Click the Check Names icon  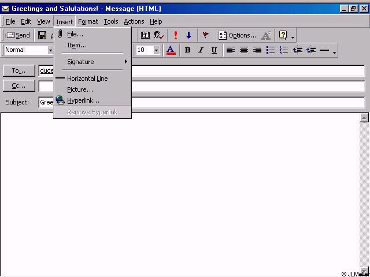pos(159,35)
